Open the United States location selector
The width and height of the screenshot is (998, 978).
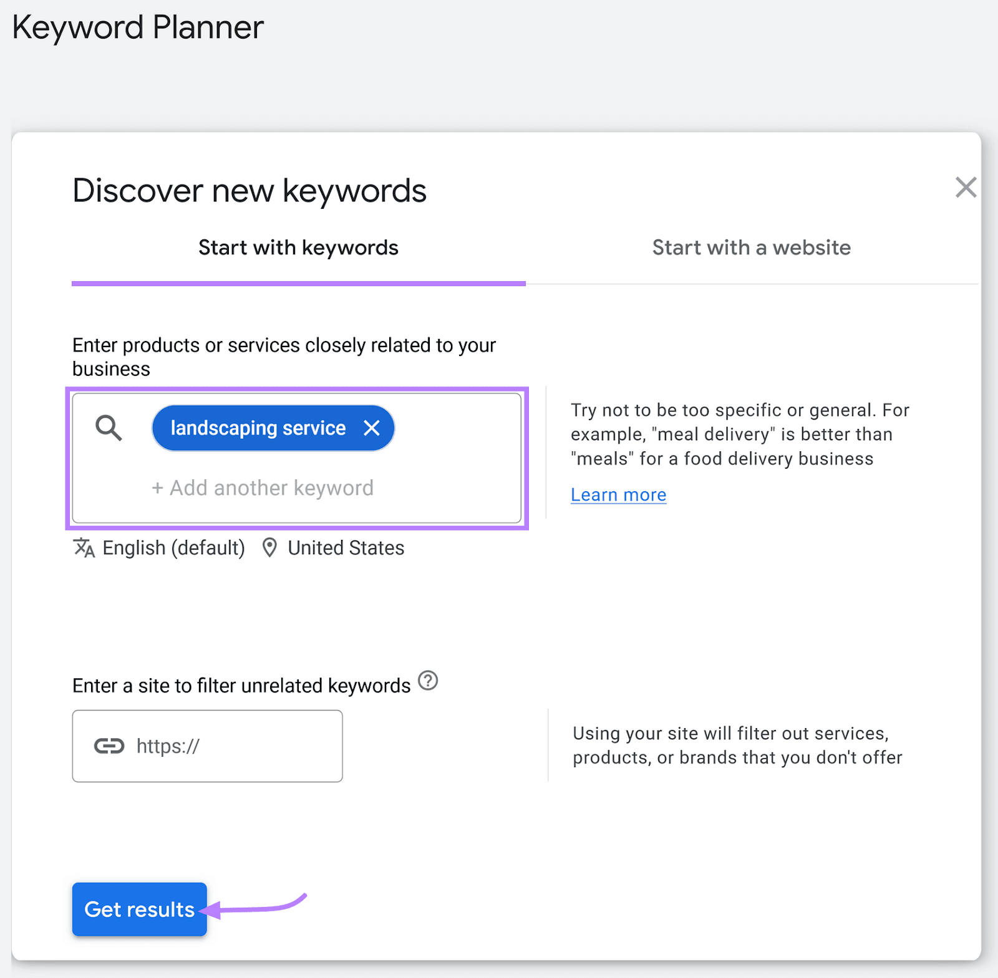coord(346,548)
